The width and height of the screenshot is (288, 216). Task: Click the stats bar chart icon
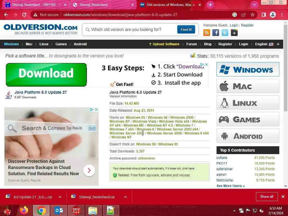(192, 55)
